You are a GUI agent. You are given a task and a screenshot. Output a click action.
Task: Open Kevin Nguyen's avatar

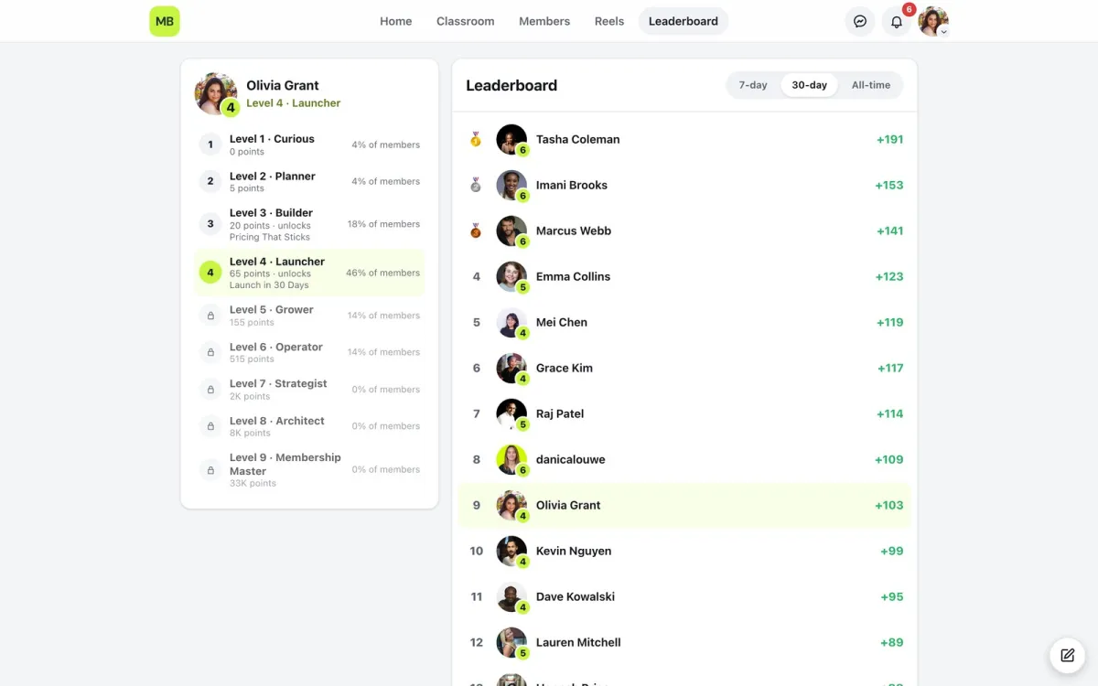pos(511,551)
